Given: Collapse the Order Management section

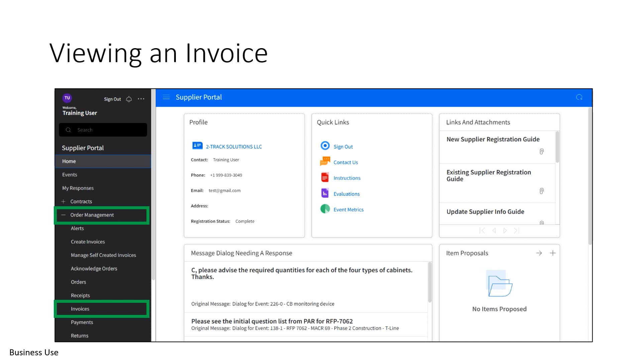Looking at the screenshot, I should click(x=64, y=215).
